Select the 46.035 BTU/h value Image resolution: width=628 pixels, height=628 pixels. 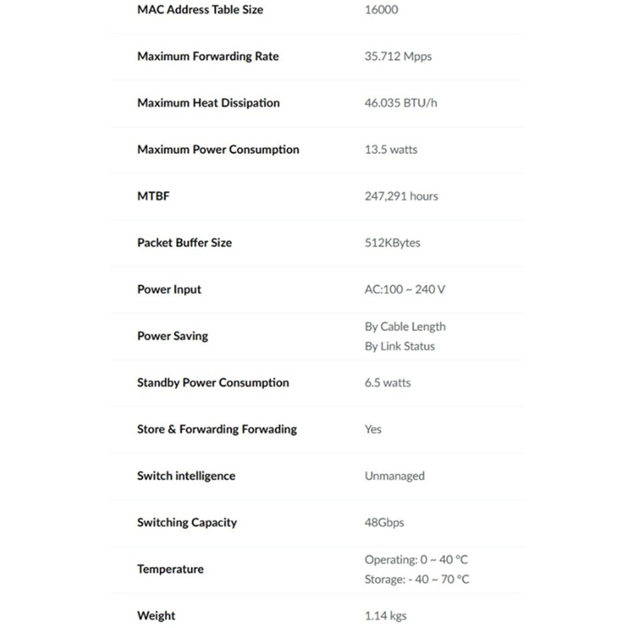click(401, 103)
